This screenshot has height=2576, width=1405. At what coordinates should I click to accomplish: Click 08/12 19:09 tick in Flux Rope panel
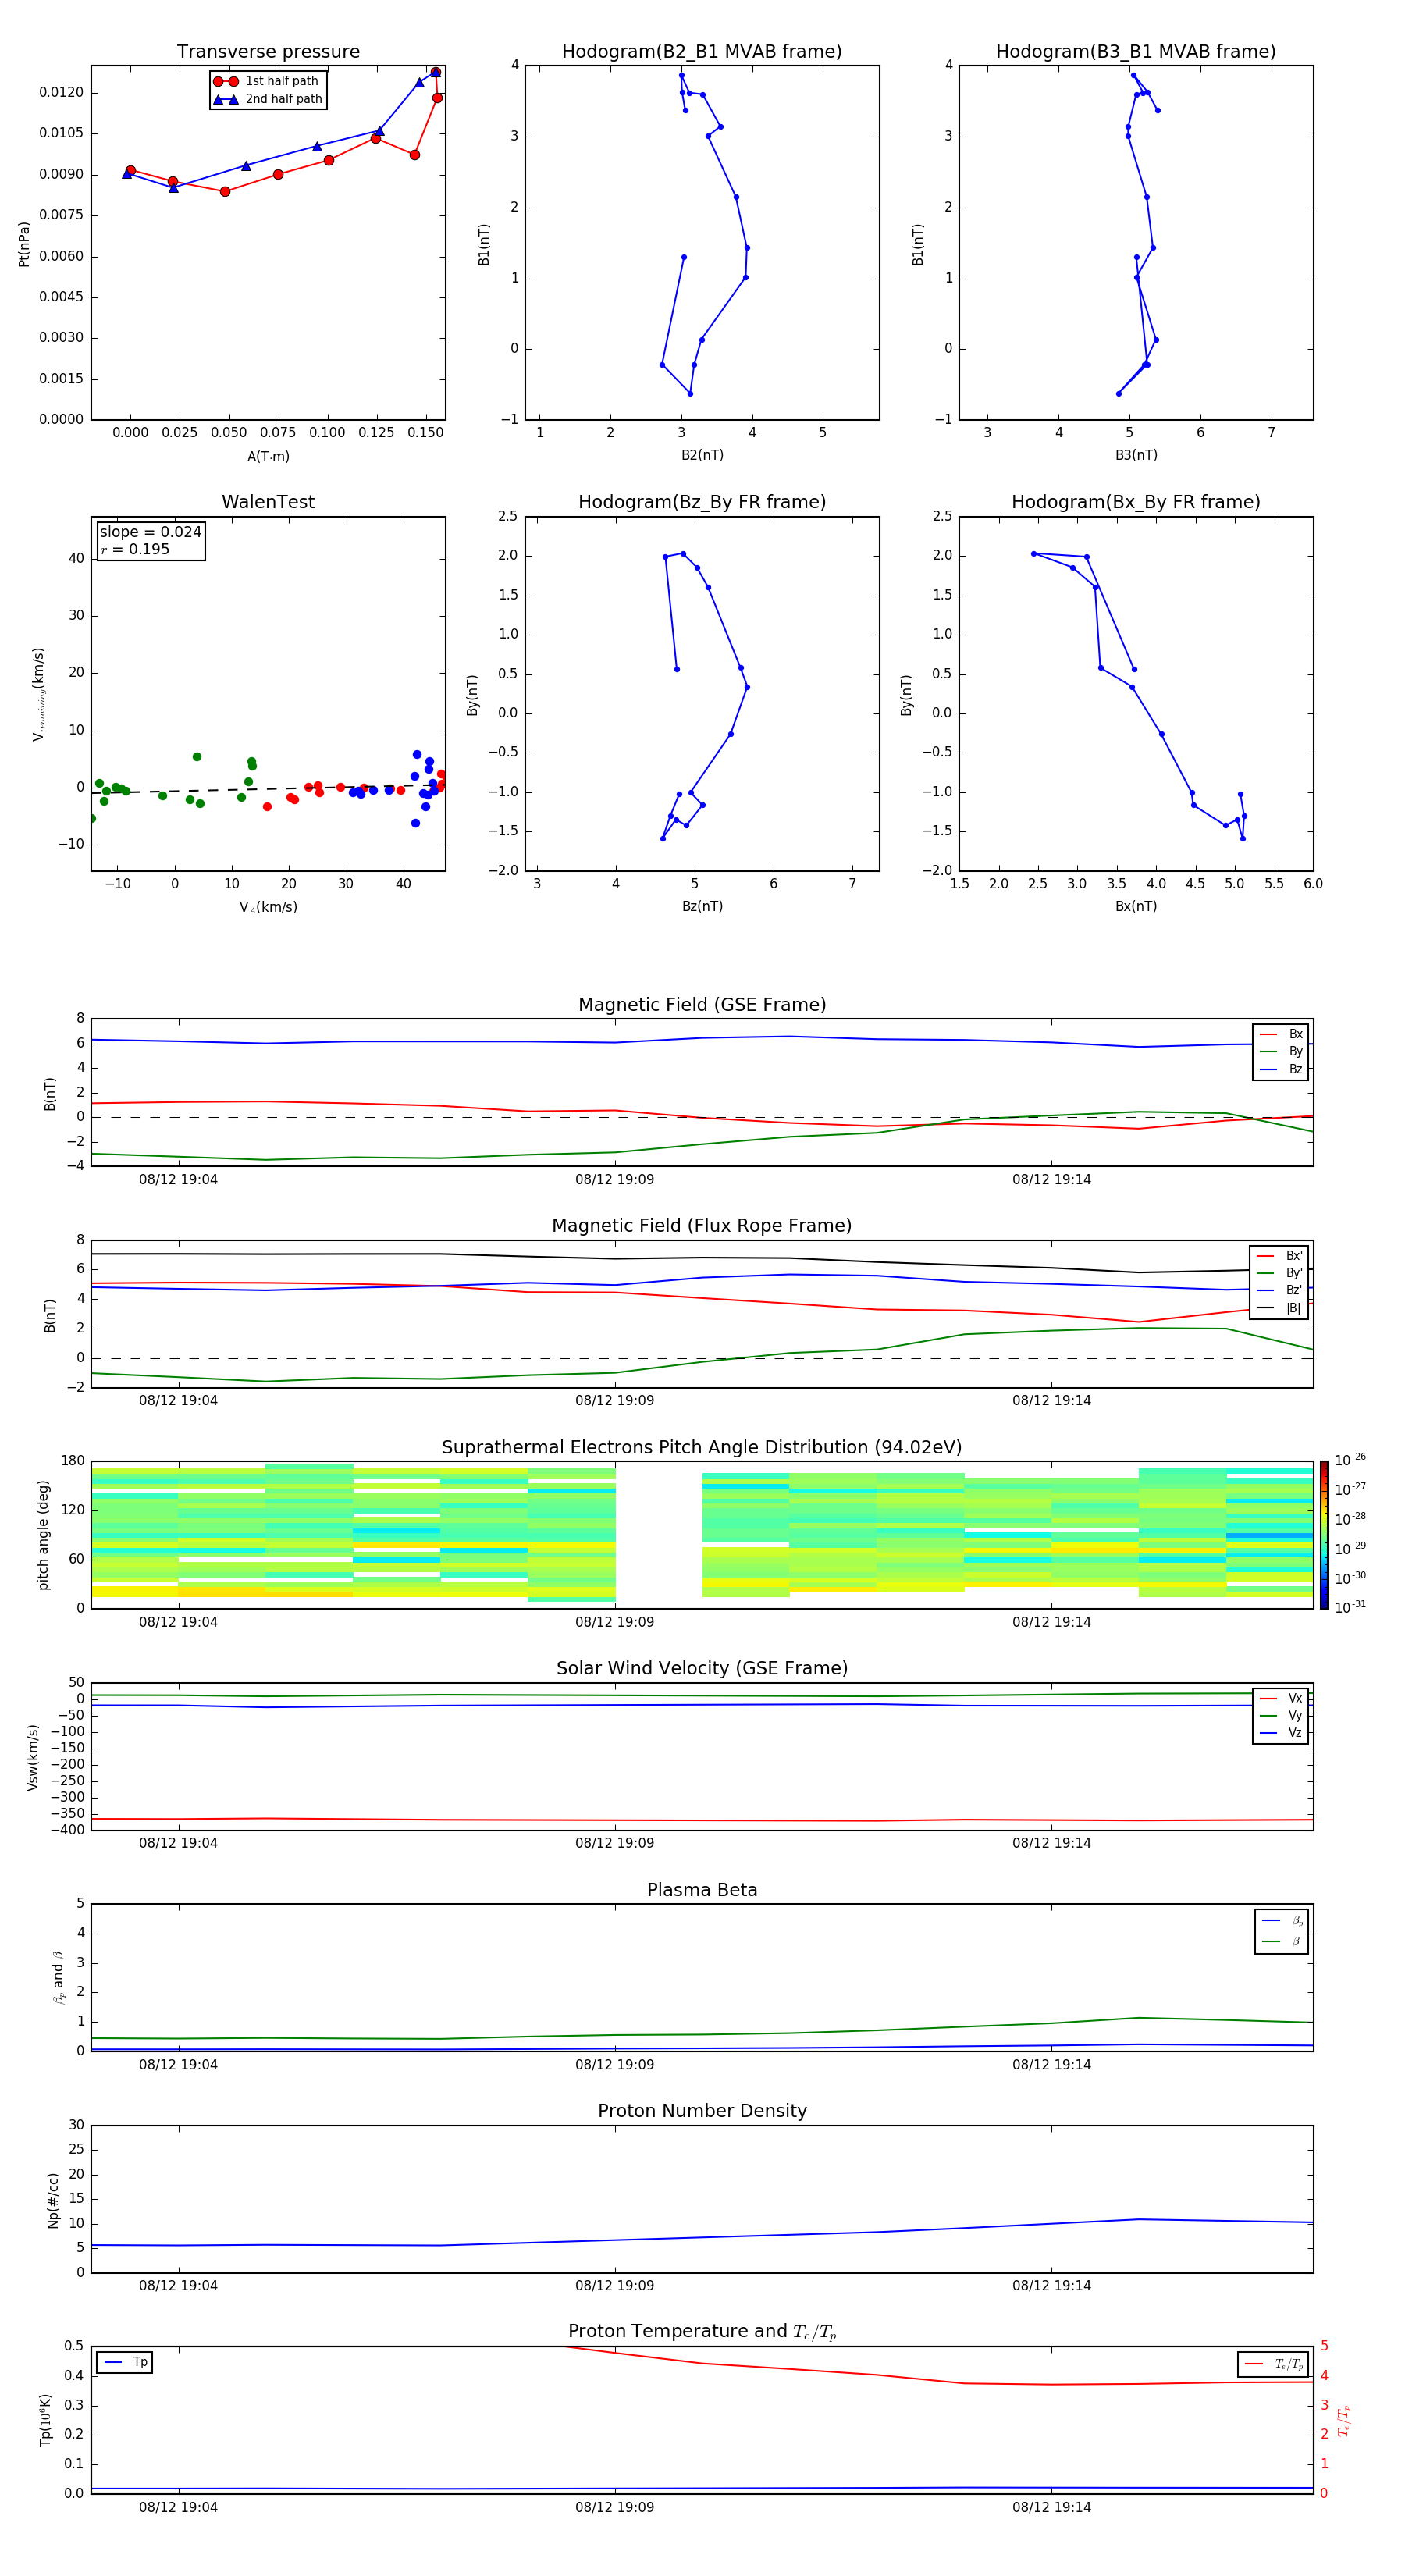(x=614, y=1401)
